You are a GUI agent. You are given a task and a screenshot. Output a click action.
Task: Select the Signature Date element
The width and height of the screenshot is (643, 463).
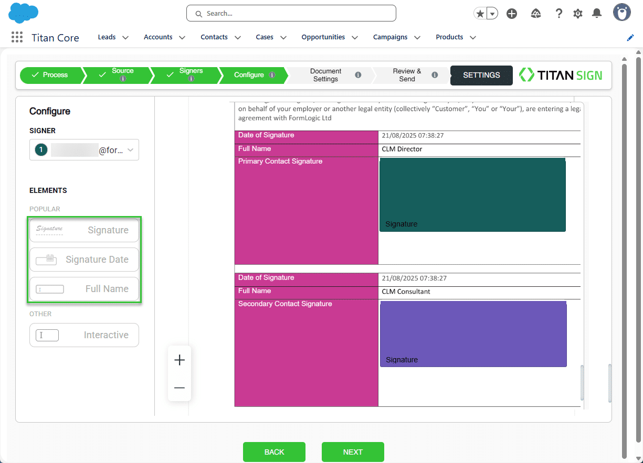pyautogui.click(x=84, y=260)
